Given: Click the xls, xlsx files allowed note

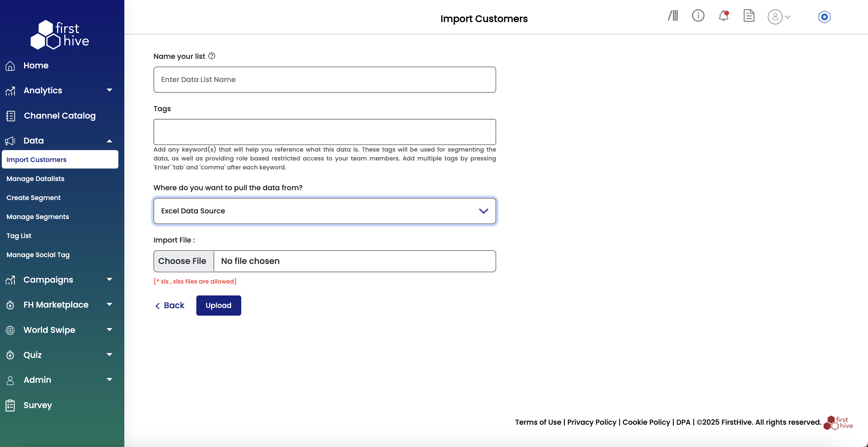Looking at the screenshot, I should pyautogui.click(x=195, y=281).
